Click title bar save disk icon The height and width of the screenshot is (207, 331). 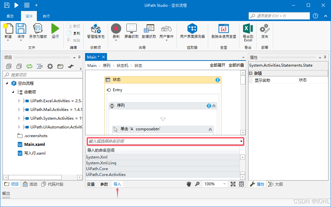pyautogui.click(x=7, y=5)
